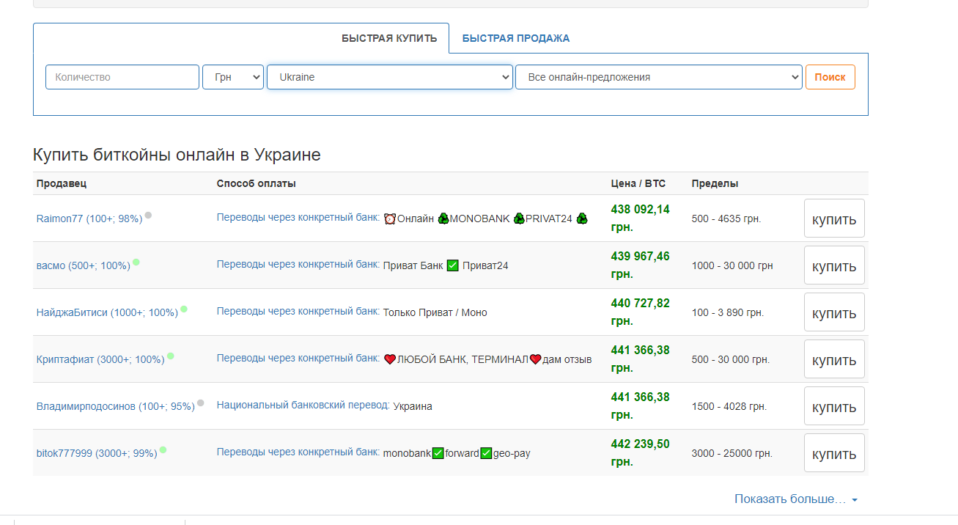Click купить for the Криптафиат offer
The image size is (958, 525).
click(x=834, y=359)
